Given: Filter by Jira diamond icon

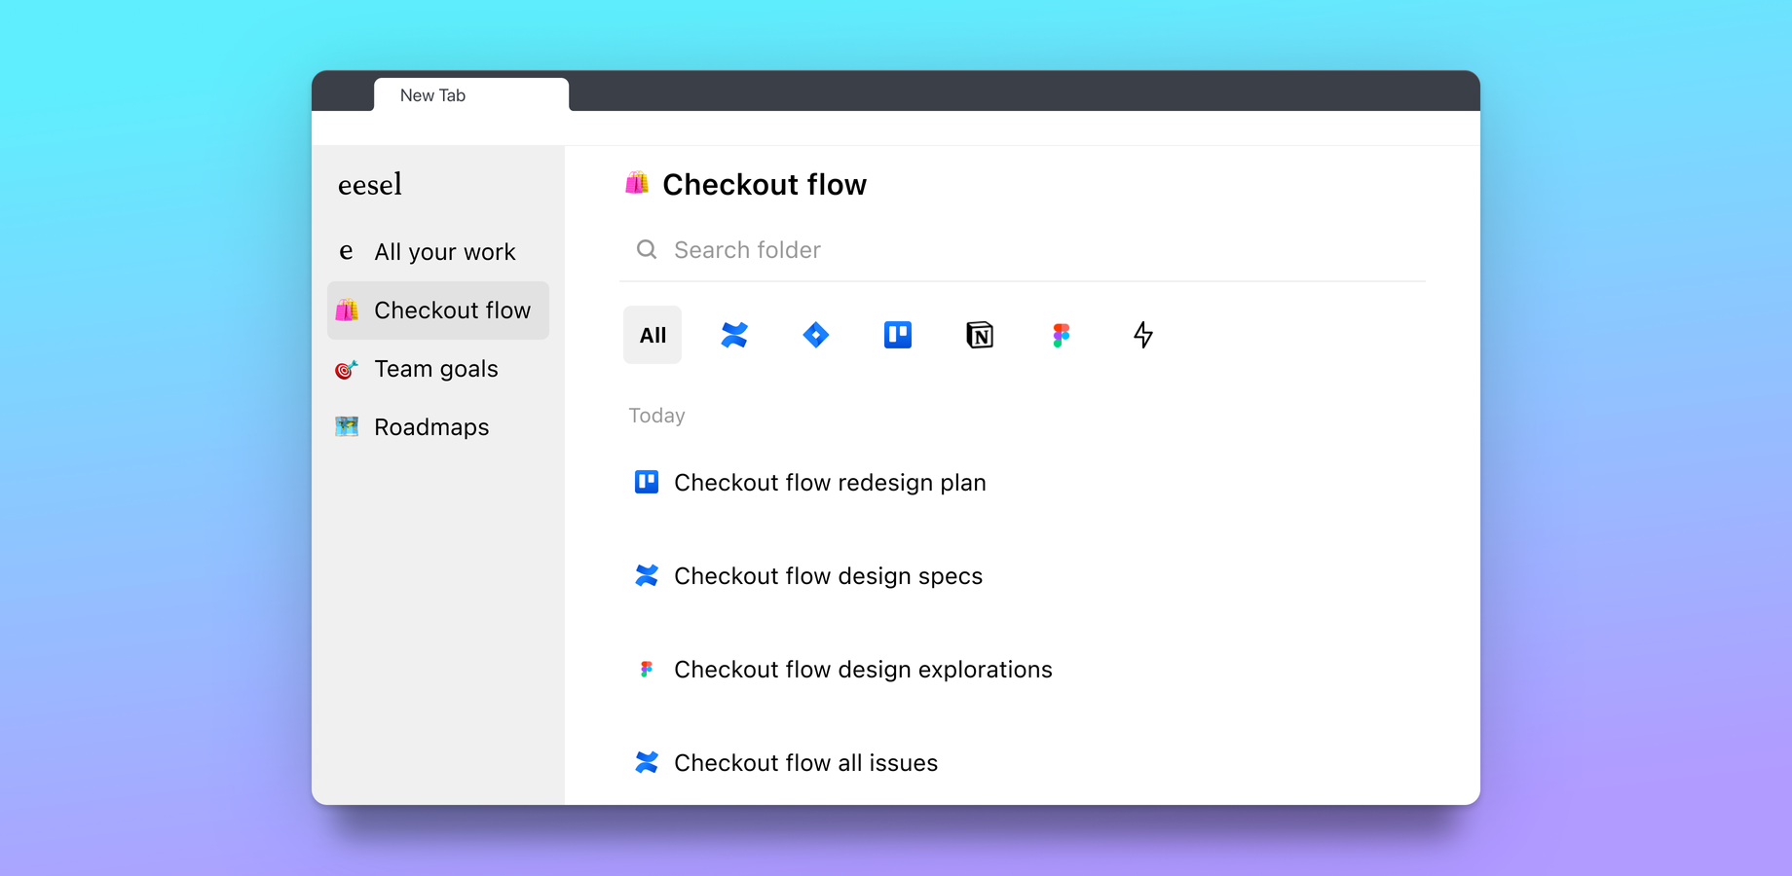Looking at the screenshot, I should (x=816, y=335).
